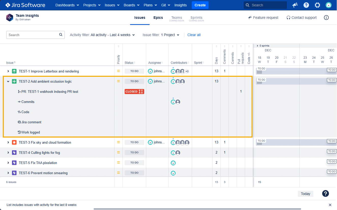Click the info icon beside Contact support
The width and height of the screenshot is (337, 210).
click(326, 18)
